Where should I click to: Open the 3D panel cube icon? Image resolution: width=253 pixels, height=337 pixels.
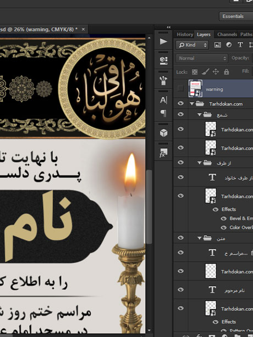[163, 133]
